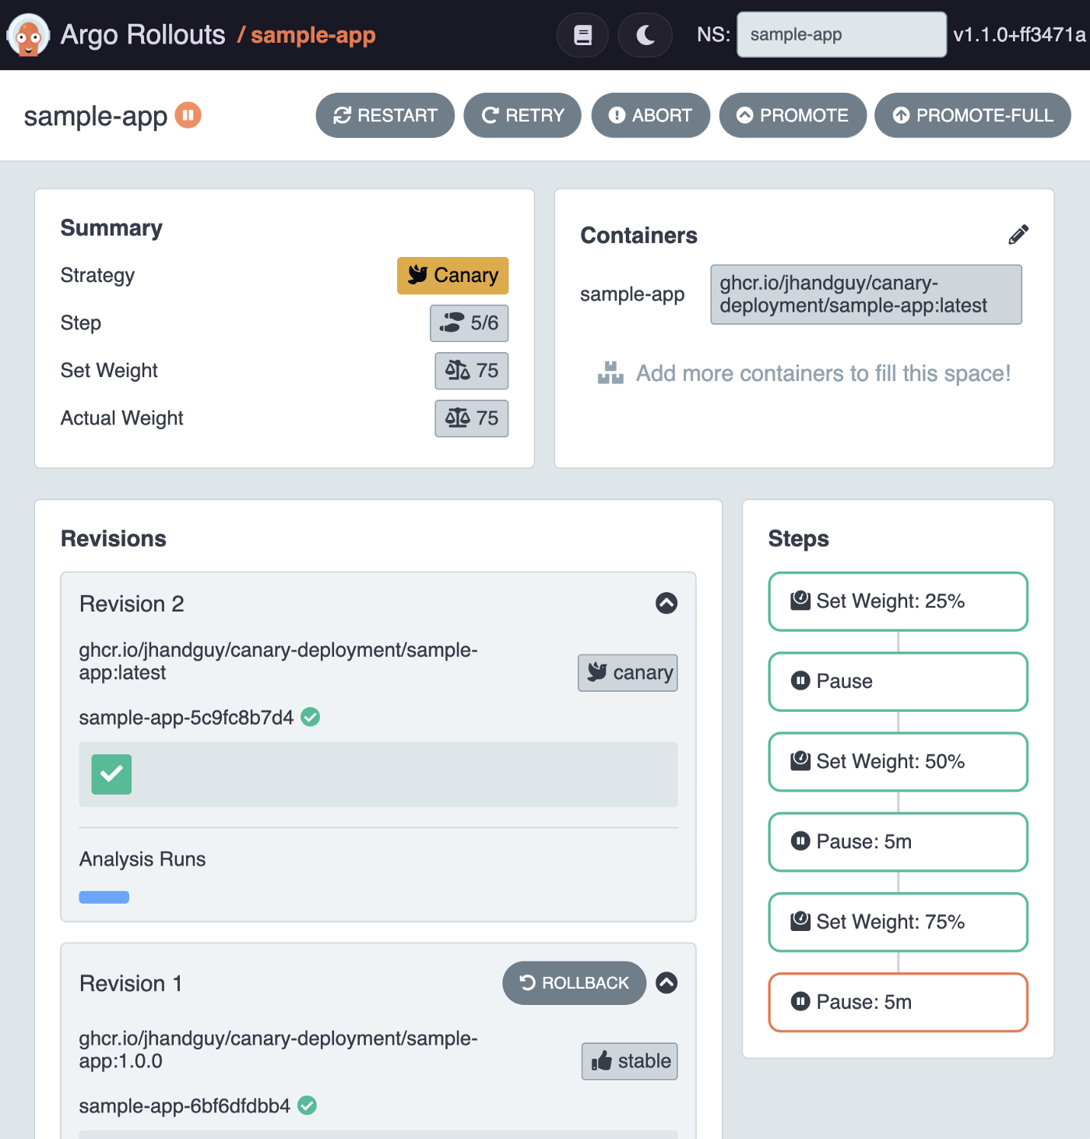Screen dimensions: 1090x1139
Task: Click the orange paused status icon
Action: tap(188, 115)
